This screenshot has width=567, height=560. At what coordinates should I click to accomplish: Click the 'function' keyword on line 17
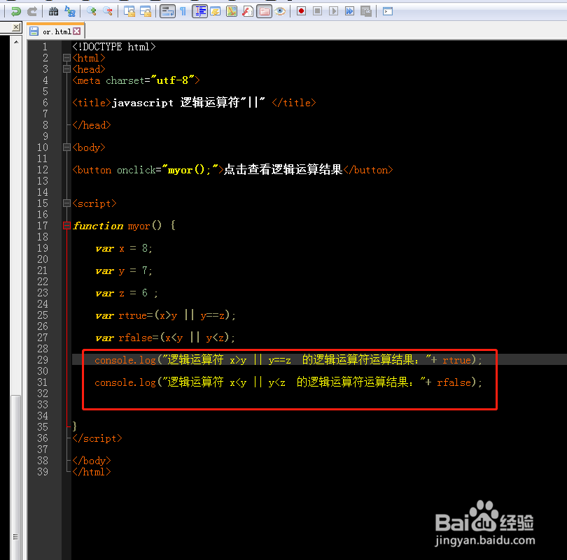point(98,226)
